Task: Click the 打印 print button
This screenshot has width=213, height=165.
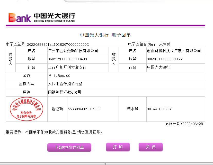Action: coord(118,147)
